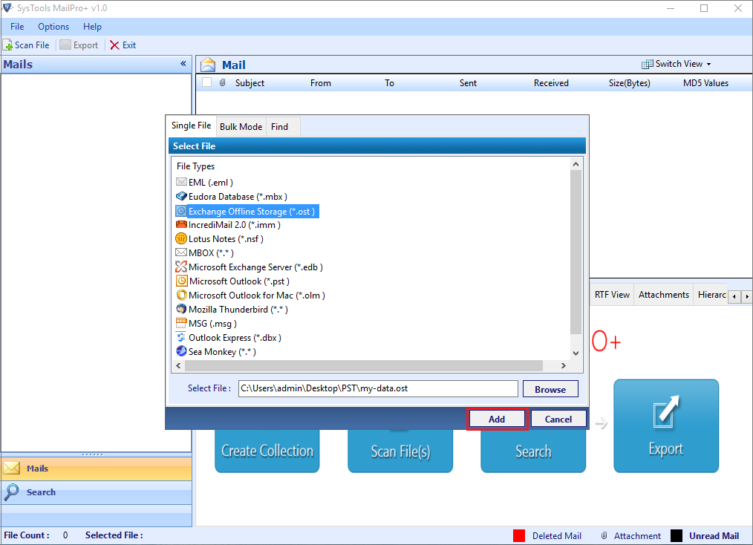Screen dimensions: 753x545
Task: Select the Exchange Offline Storage icon
Action: click(x=181, y=212)
